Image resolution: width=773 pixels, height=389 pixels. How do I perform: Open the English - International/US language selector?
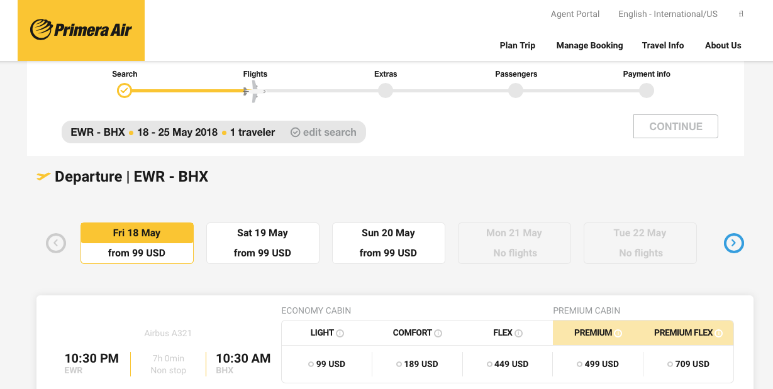[x=667, y=14]
